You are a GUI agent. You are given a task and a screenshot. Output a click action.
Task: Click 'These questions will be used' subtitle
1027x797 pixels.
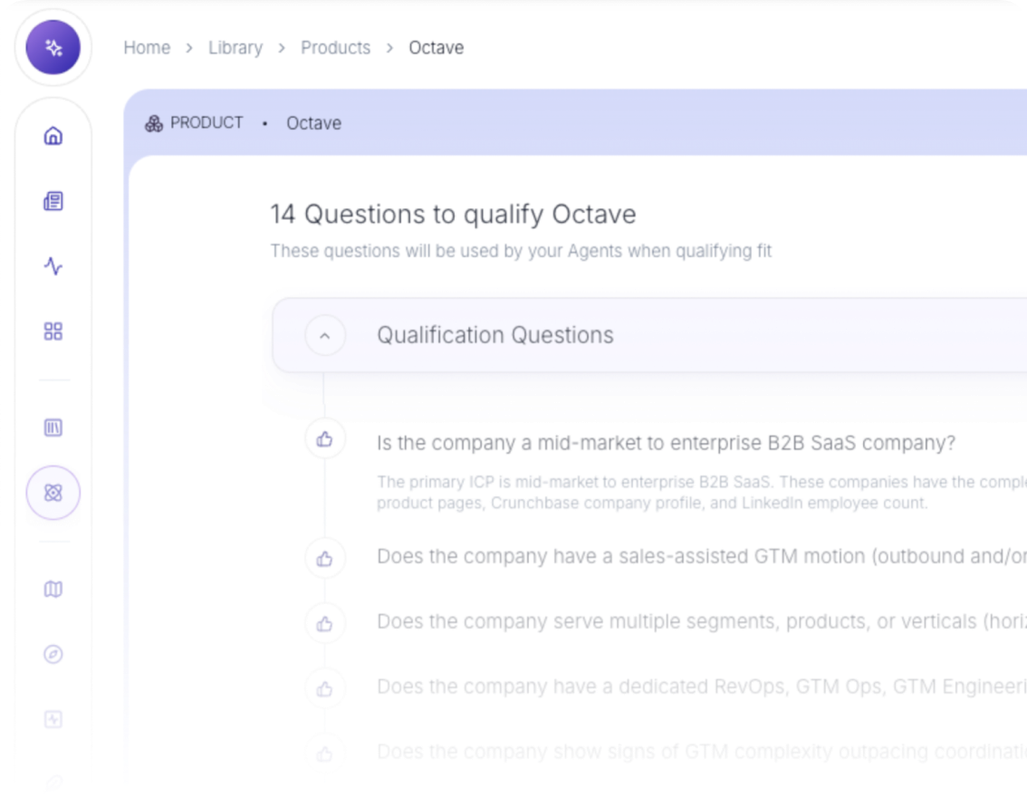pyautogui.click(x=522, y=251)
